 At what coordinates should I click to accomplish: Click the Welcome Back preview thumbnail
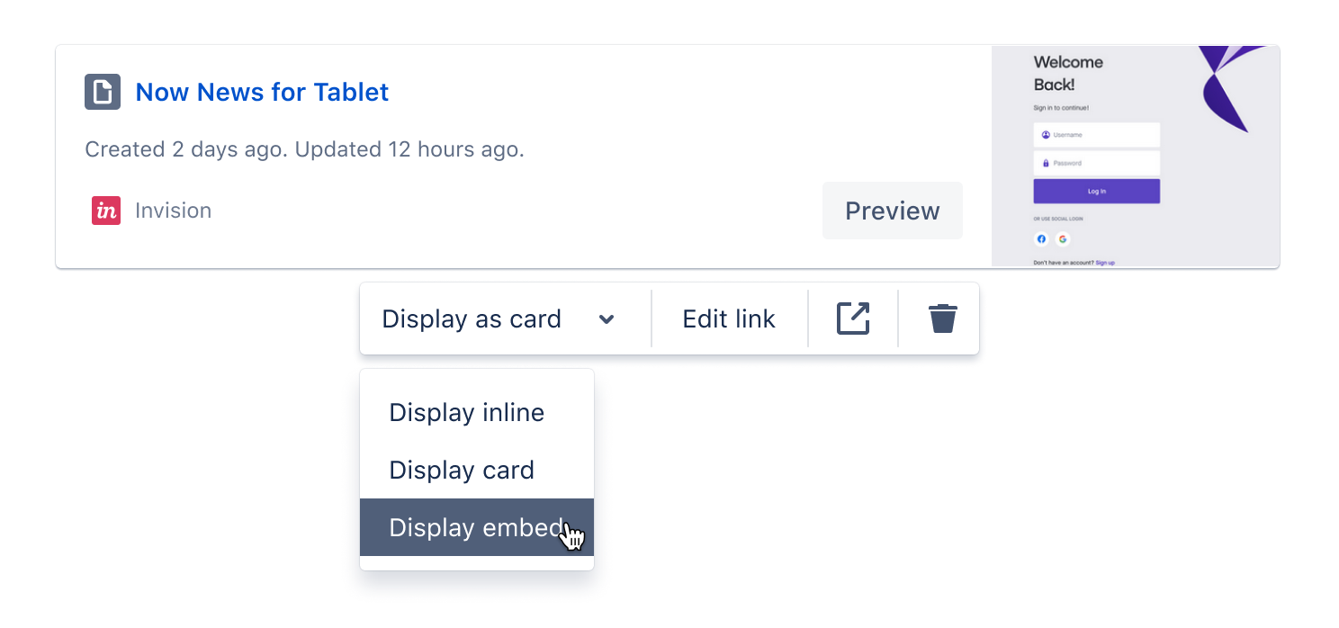[1135, 157]
